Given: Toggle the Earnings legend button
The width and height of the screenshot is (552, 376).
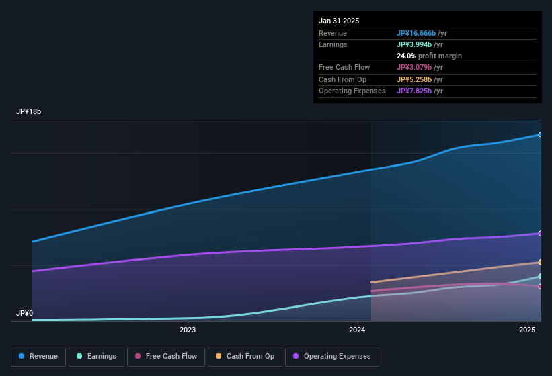Looking at the screenshot, I should tap(96, 357).
